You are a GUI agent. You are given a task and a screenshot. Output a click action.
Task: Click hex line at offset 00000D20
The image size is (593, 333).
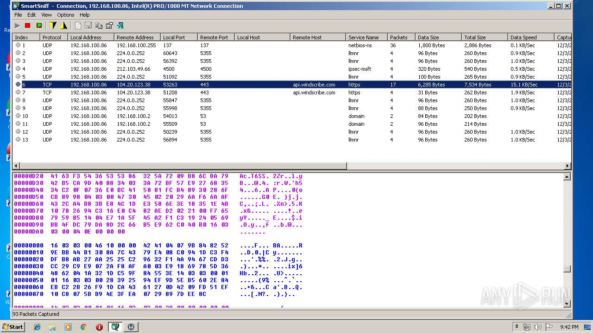[x=158, y=176]
